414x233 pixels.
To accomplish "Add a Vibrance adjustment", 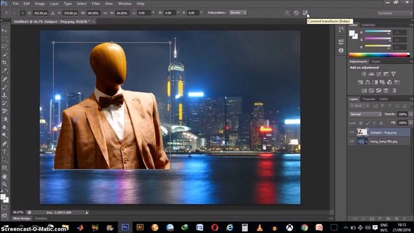I will [x=393, y=74].
